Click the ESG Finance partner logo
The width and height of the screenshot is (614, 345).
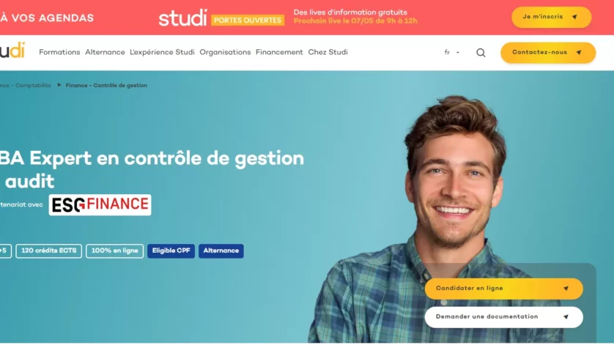100,205
